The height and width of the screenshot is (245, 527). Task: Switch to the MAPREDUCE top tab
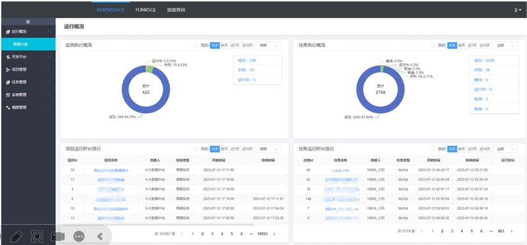(x=111, y=10)
